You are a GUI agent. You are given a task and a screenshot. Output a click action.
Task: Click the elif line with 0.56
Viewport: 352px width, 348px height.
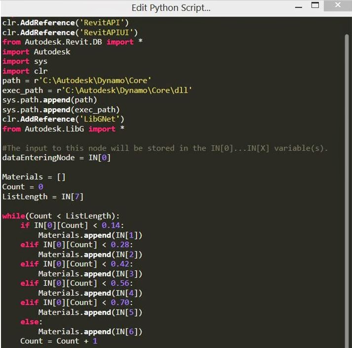coord(77,283)
